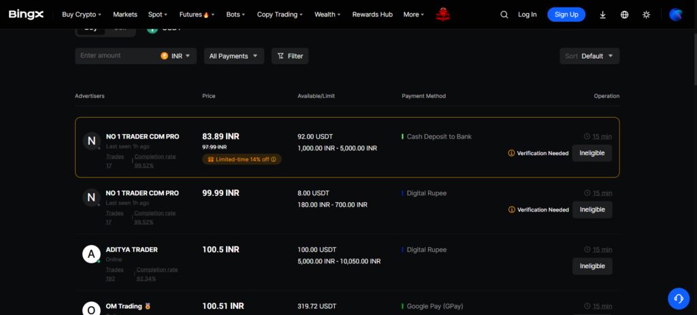Open the All Payments dropdown

click(x=233, y=56)
